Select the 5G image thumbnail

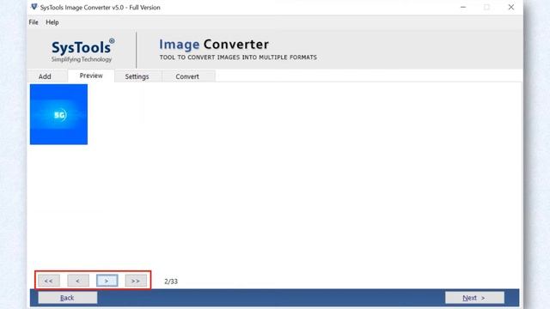point(58,114)
